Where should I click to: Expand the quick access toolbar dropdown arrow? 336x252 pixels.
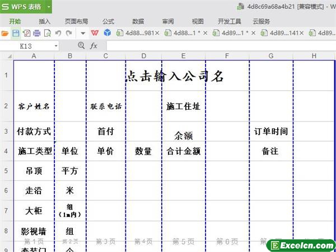(x=83, y=33)
